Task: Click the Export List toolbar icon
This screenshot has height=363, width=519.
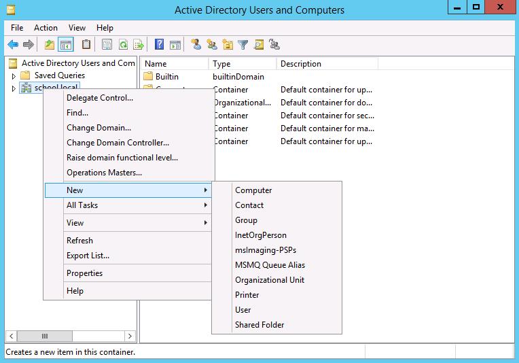Action: click(139, 44)
